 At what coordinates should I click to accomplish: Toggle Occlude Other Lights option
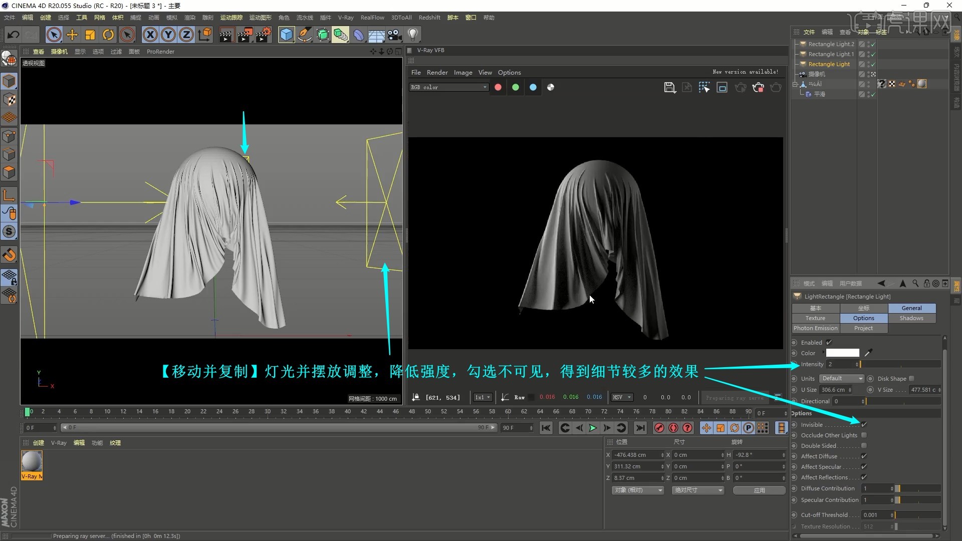pos(864,435)
